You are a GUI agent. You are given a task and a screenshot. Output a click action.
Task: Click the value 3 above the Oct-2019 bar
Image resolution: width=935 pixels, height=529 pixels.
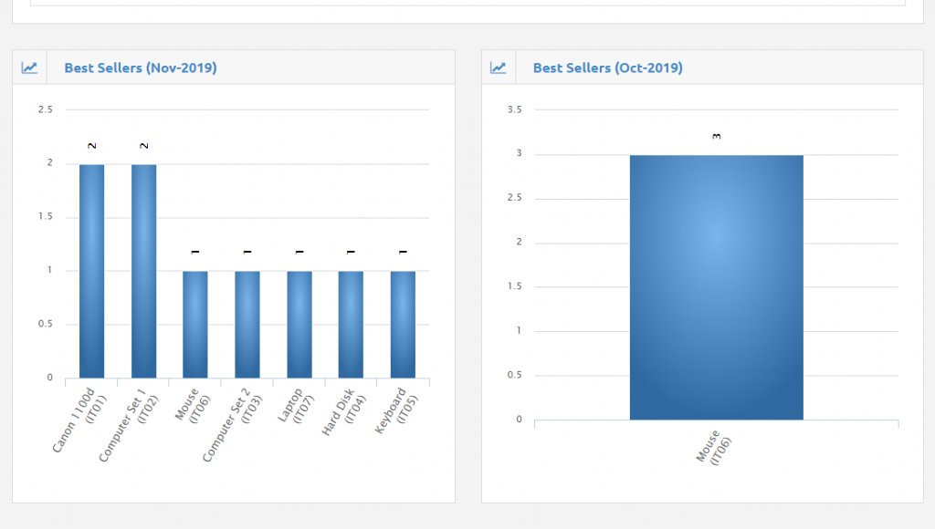pos(716,137)
